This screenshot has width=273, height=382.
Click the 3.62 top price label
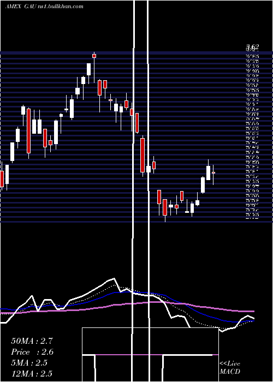pyautogui.click(x=252, y=47)
